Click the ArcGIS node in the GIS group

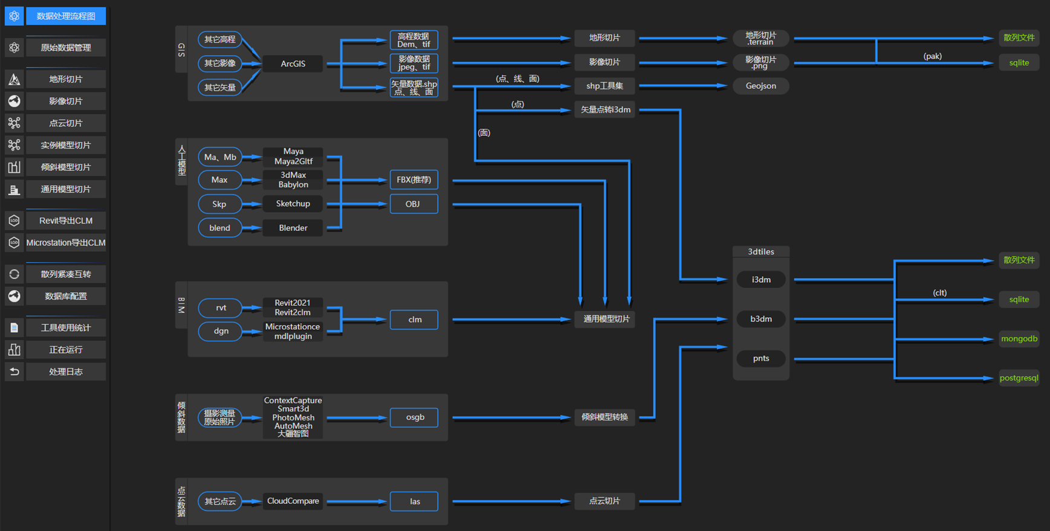click(293, 63)
